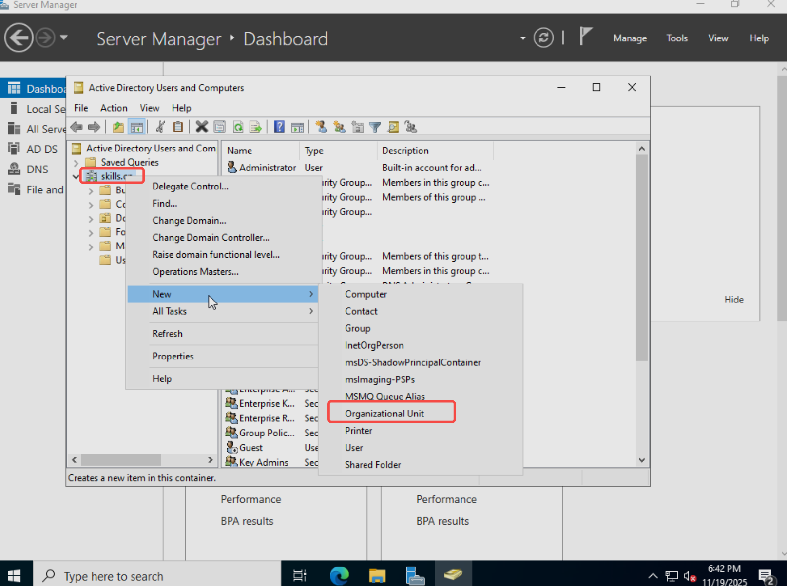
Task: Click the blue Help question mark icon
Action: [279, 128]
